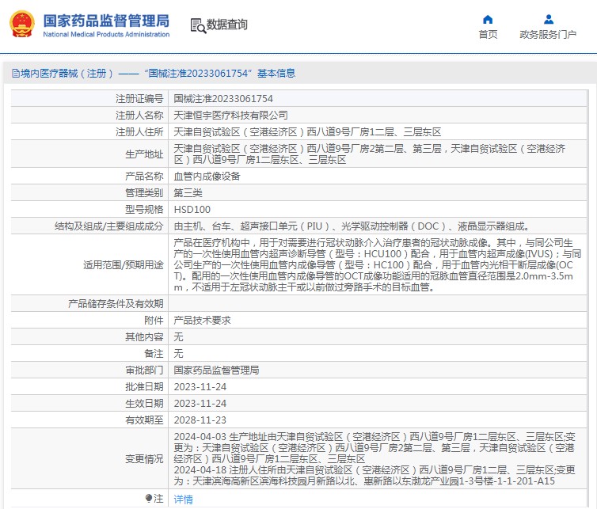Click the 数据查询 magnifier document icon
Viewport: 597px width, 509px height.
197,25
